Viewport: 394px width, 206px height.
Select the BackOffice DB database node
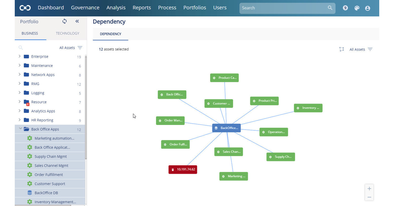tap(226, 128)
